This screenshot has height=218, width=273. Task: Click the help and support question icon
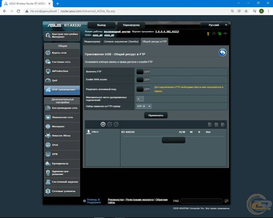click(84, 201)
